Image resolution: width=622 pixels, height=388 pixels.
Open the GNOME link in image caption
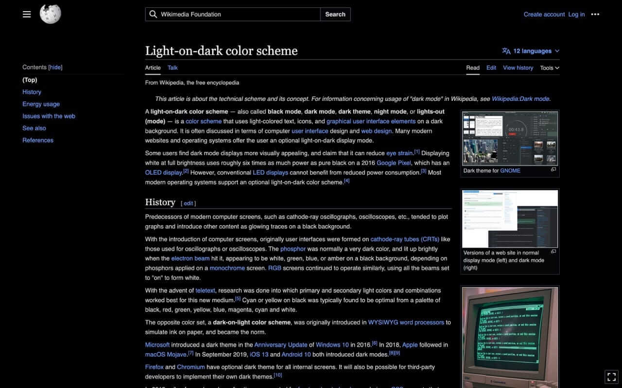click(510, 171)
